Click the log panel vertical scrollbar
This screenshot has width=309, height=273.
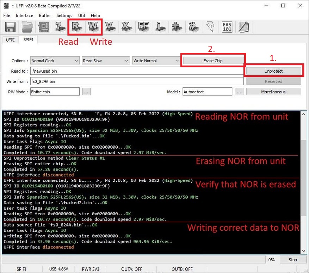(x=304, y=176)
